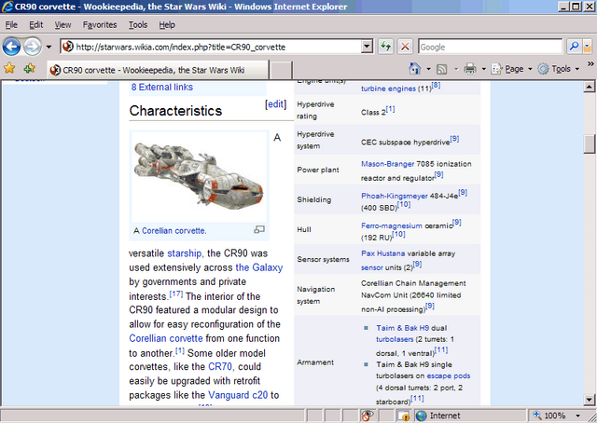
Task: Expand the Print options dropdown arrow
Action: (x=484, y=69)
